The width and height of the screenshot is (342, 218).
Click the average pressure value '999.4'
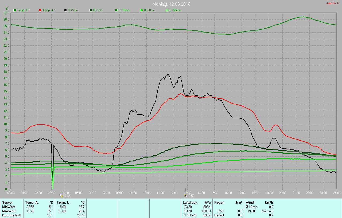coord(207,215)
